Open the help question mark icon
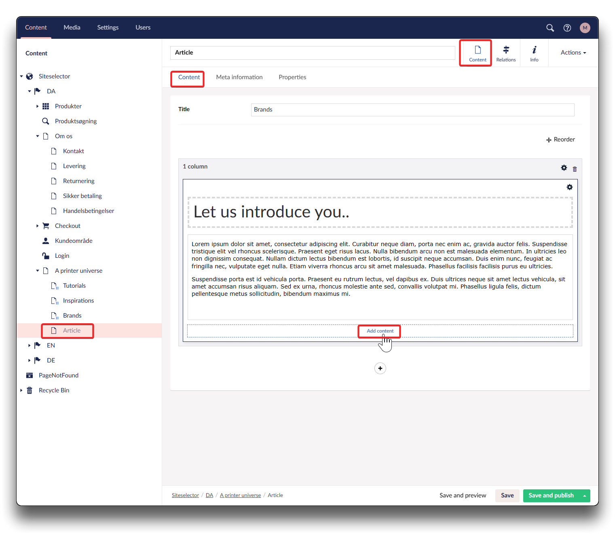Image resolution: width=615 pixels, height=535 pixels. click(x=567, y=28)
